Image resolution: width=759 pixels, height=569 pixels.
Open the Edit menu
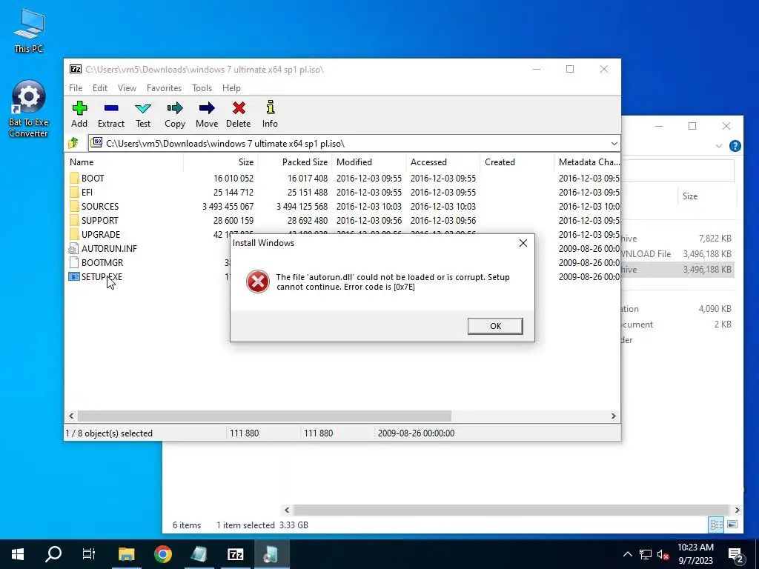pyautogui.click(x=100, y=88)
